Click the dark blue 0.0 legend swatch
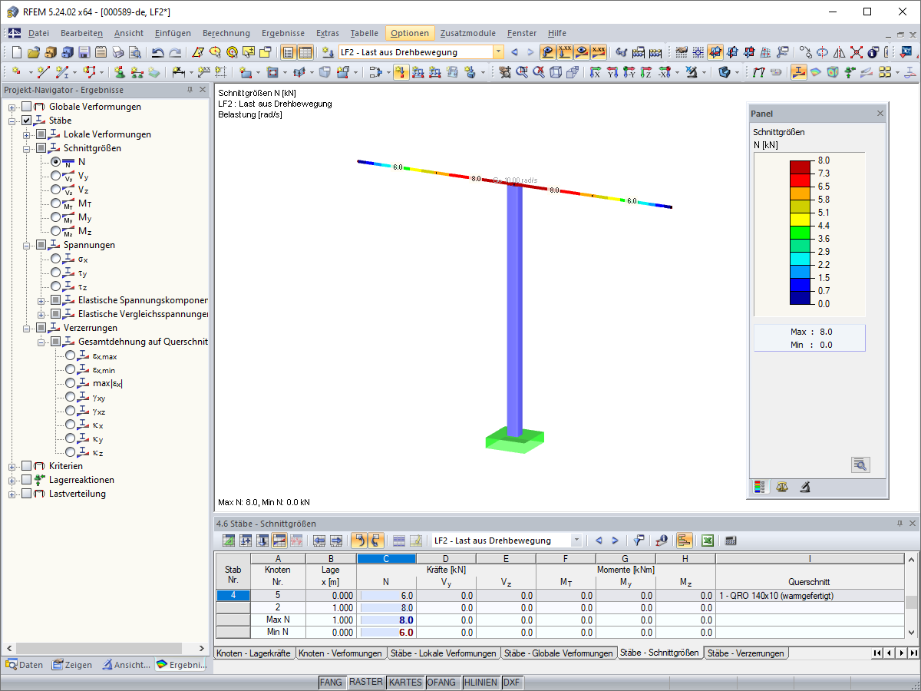This screenshot has width=921, height=691. 801,298
